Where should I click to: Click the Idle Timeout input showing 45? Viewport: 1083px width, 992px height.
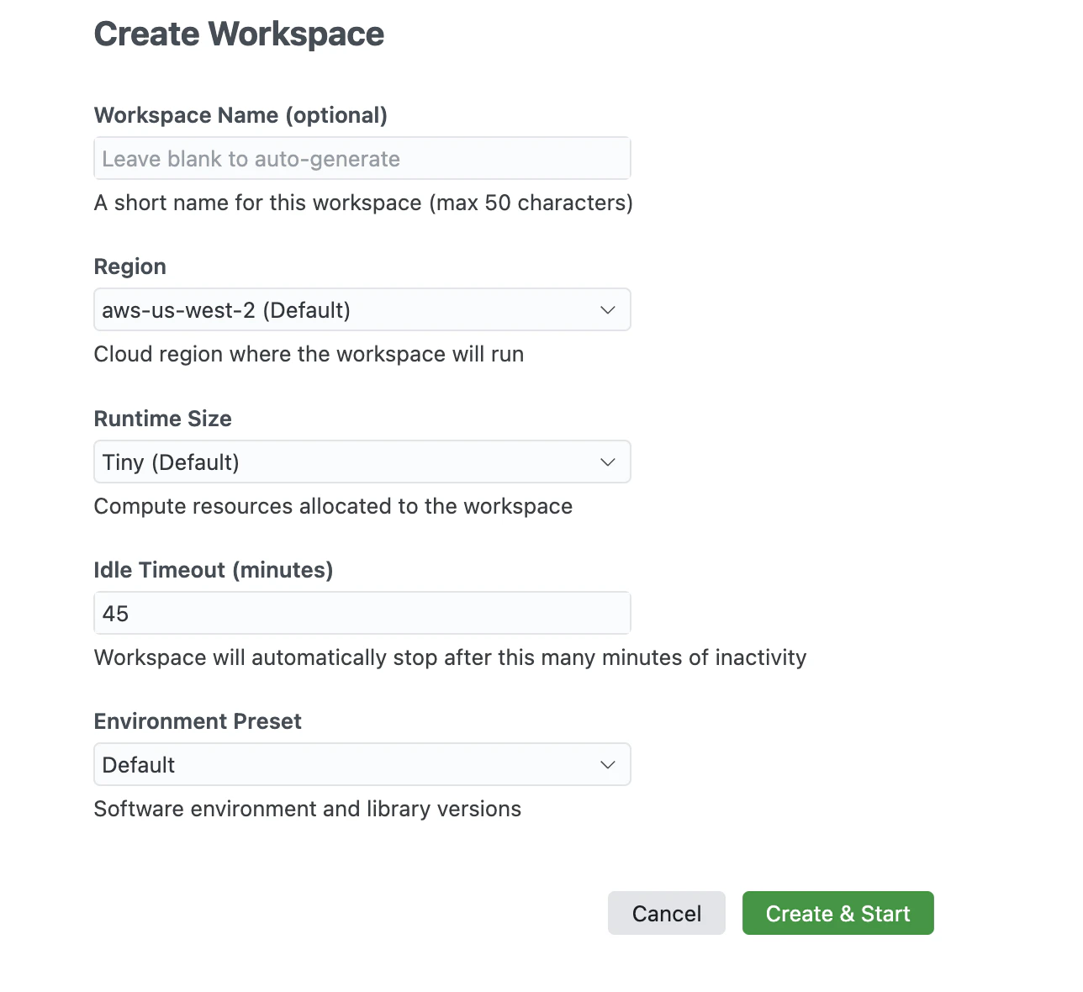pyautogui.click(x=362, y=613)
